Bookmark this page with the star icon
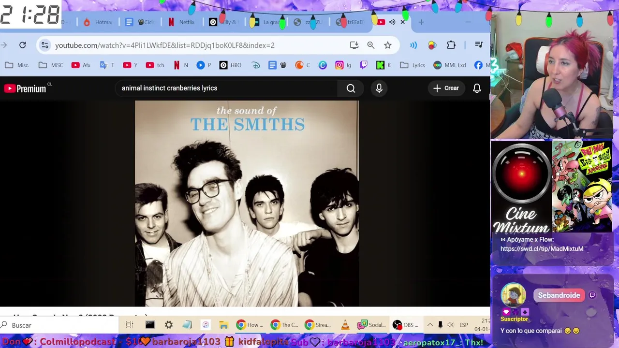 387,45
